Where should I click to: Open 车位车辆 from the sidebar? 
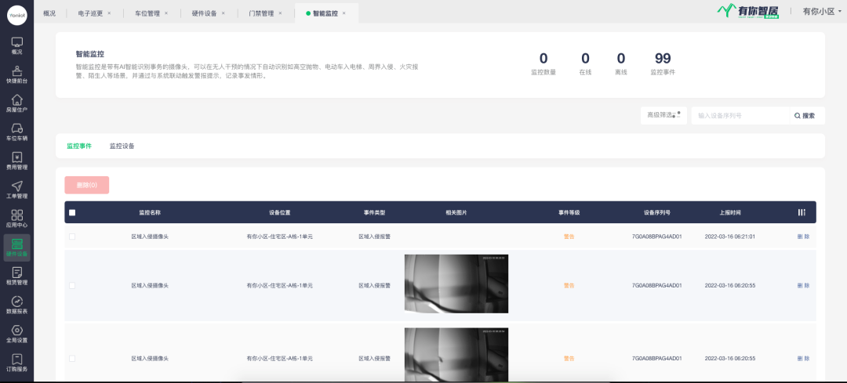pos(16,132)
